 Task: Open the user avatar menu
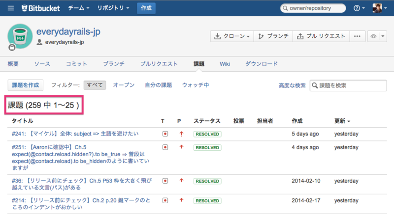[x=379, y=8]
